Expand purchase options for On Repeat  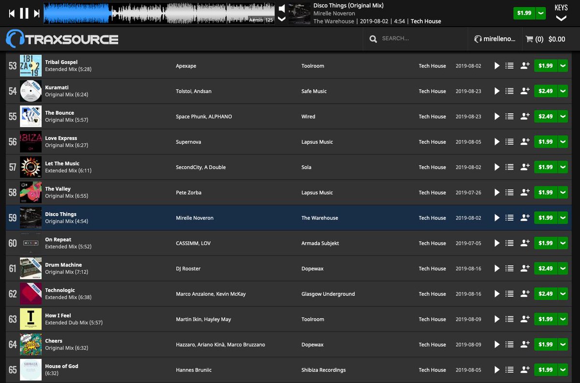pos(563,243)
